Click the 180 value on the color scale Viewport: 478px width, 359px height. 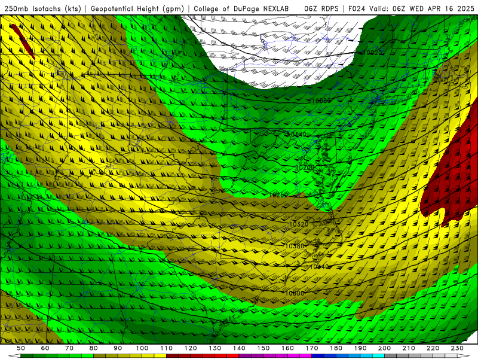336,348
